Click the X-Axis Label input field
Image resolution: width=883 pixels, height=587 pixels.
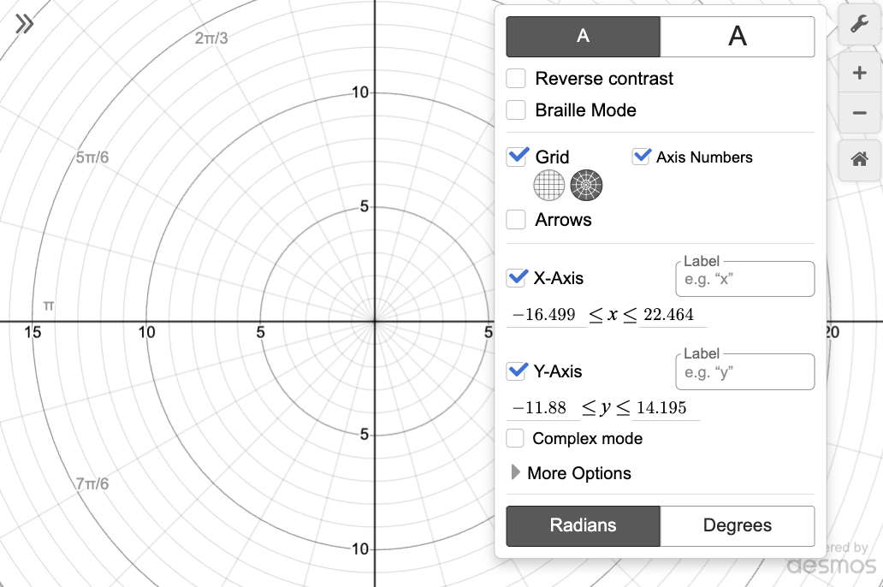tap(745, 279)
